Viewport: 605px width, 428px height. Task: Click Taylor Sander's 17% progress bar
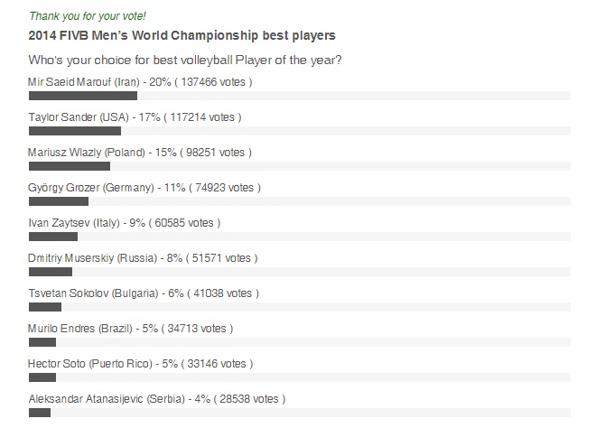pos(75,131)
